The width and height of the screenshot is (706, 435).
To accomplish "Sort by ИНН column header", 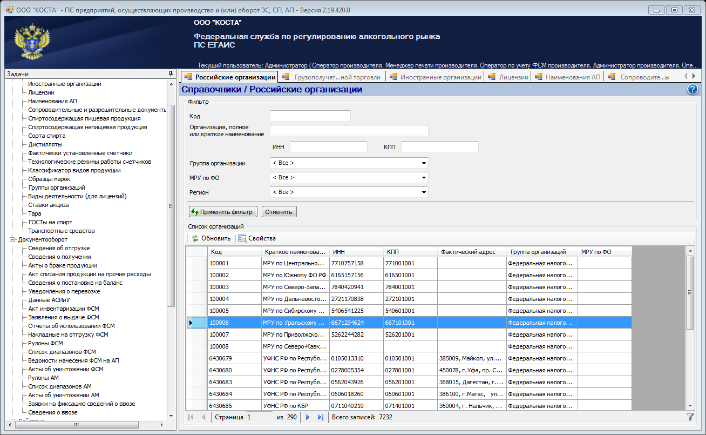I will (356, 252).
